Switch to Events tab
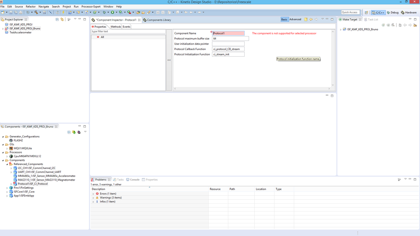The height and width of the screenshot is (236, 420). tap(127, 27)
